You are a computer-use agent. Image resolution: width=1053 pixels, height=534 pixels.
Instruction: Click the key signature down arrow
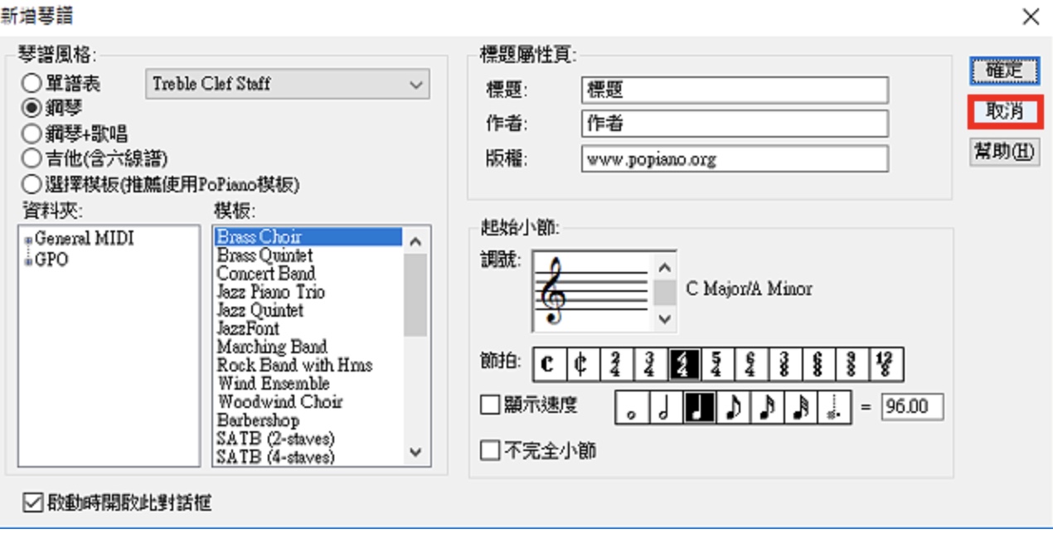[664, 318]
